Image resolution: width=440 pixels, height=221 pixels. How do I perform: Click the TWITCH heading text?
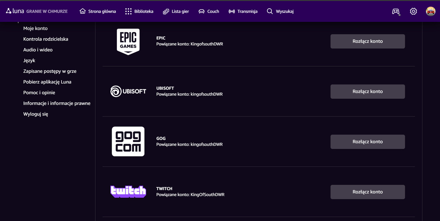[x=164, y=188]
